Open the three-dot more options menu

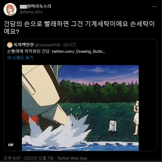click(x=154, y=7)
